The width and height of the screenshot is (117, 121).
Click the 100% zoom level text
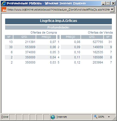[101, 117]
